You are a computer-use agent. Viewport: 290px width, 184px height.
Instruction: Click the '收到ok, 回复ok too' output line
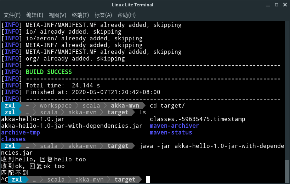pos(33,166)
